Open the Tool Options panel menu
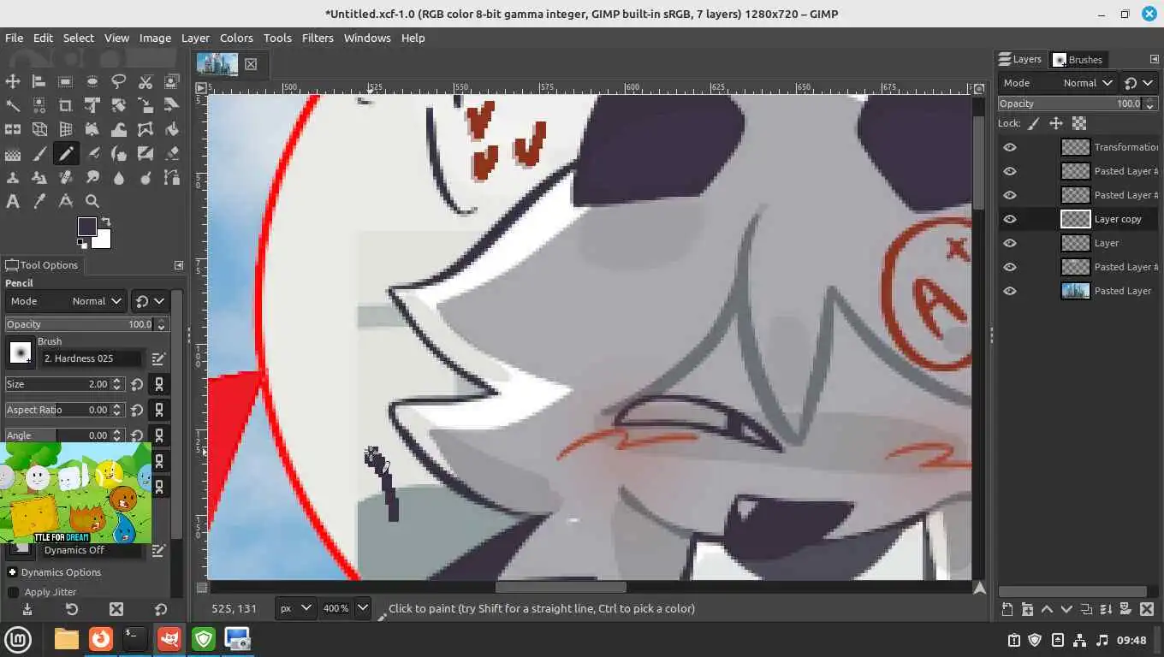This screenshot has width=1164, height=657. [x=179, y=265]
